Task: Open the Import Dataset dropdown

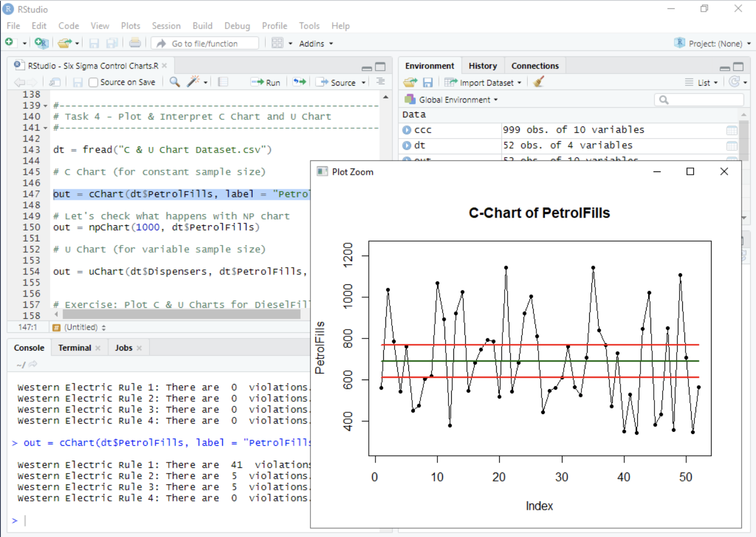Action: click(x=486, y=82)
